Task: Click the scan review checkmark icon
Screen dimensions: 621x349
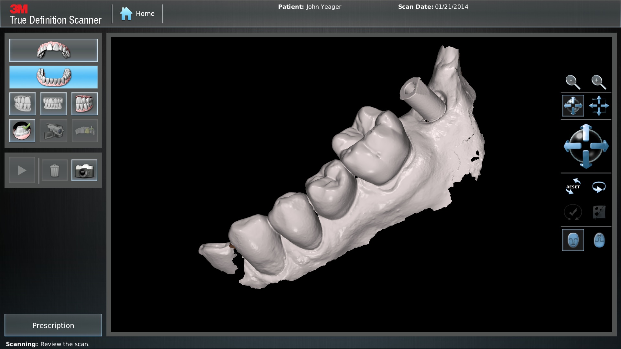Action: click(22, 131)
